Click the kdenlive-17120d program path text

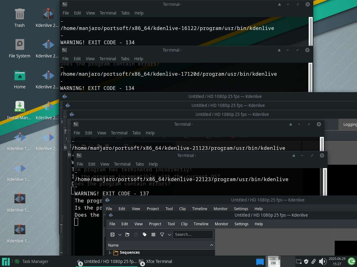coord(169,74)
